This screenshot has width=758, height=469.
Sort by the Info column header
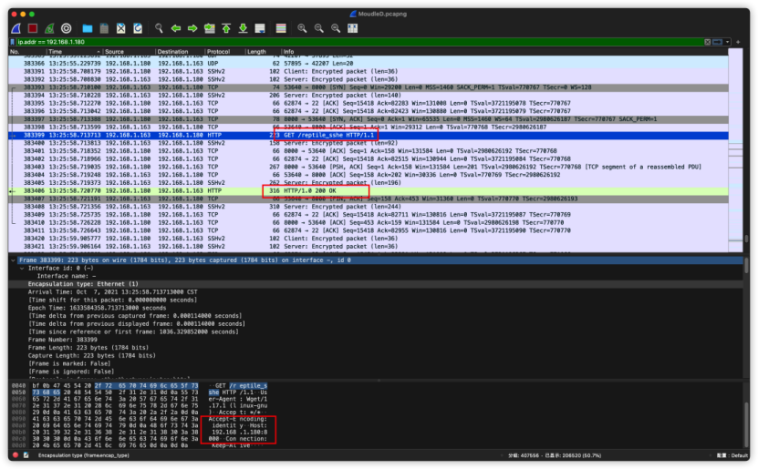[504, 52]
